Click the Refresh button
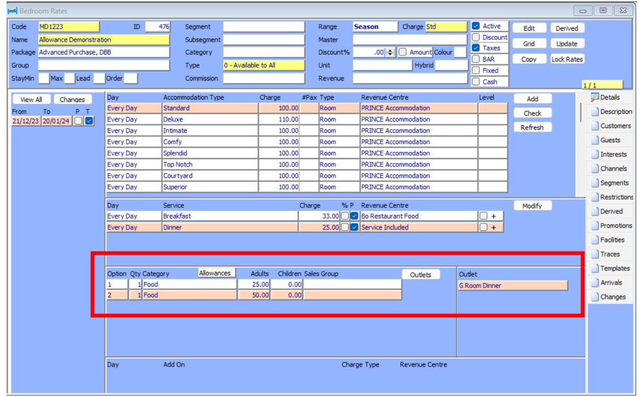This screenshot has width=643, height=397. 532,127
